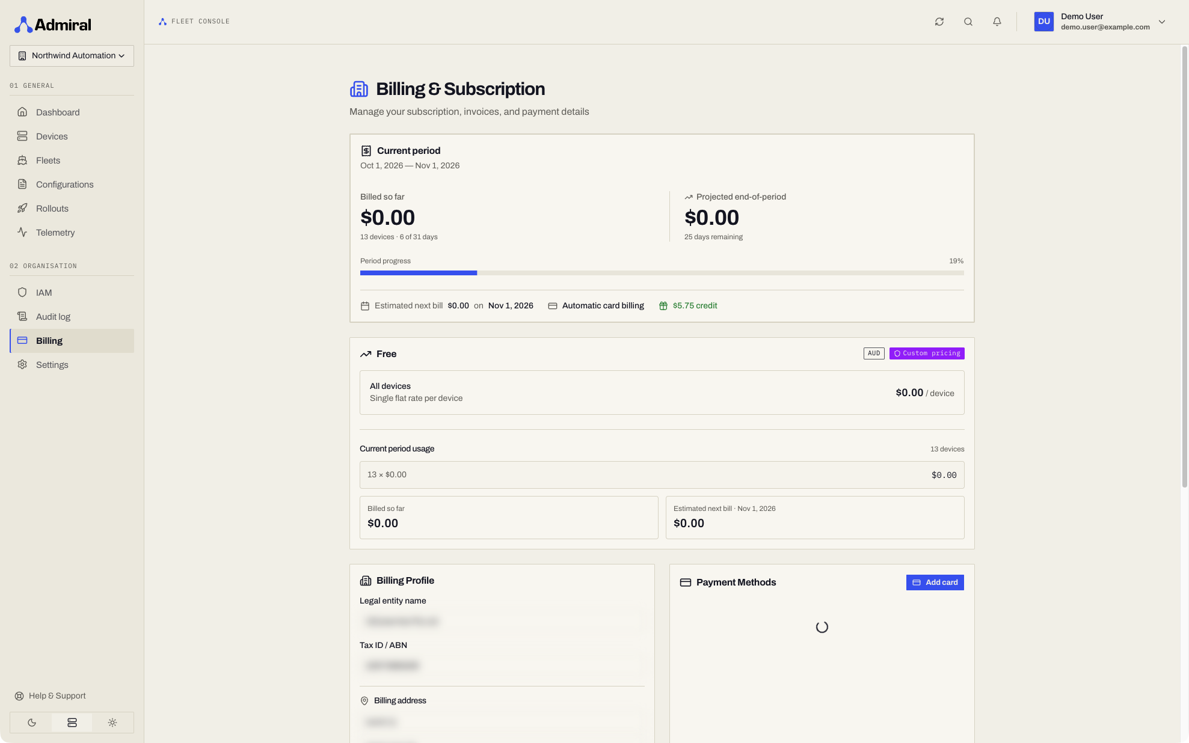Go to Dashboard in sidebar
1189x743 pixels.
72,112
